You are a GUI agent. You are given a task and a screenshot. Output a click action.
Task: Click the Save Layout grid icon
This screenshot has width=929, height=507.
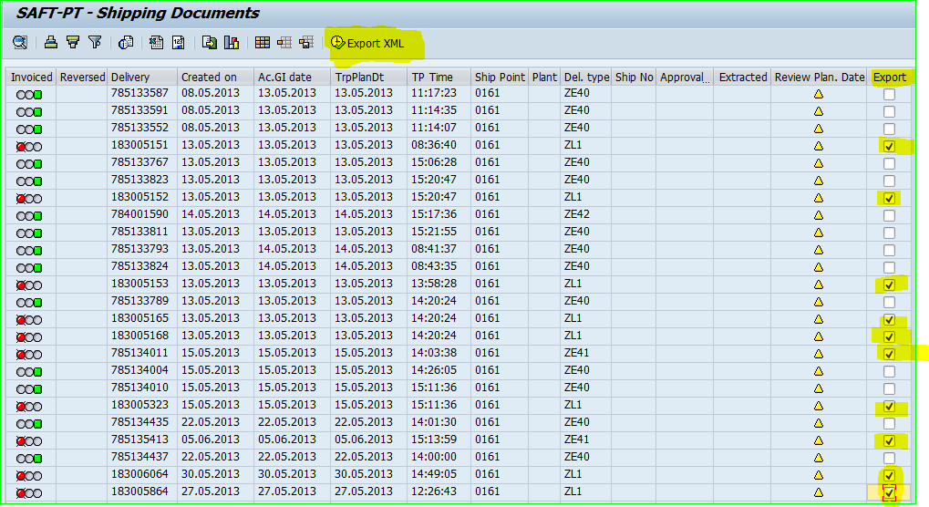point(305,42)
